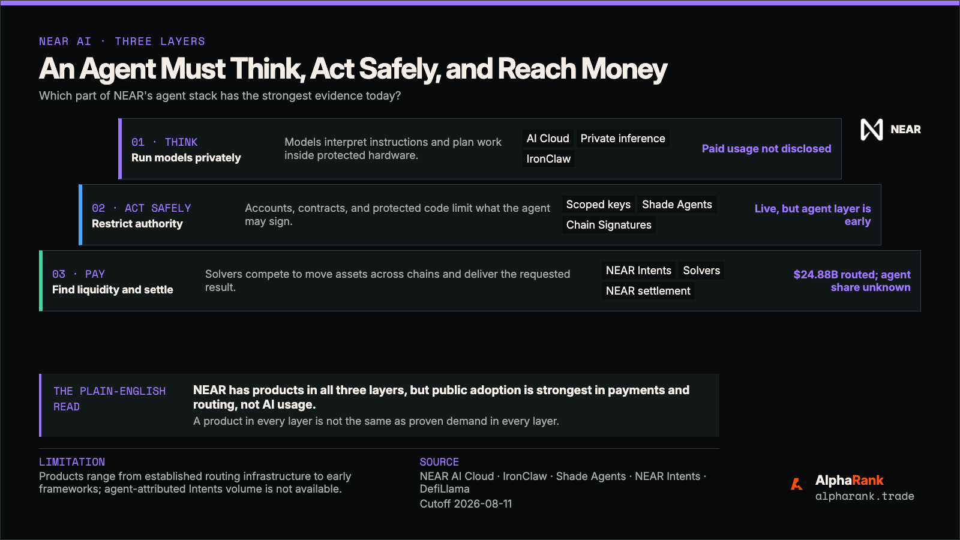The height and width of the screenshot is (540, 960).
Task: Click the AlphaRank brand name
Action: click(x=849, y=481)
